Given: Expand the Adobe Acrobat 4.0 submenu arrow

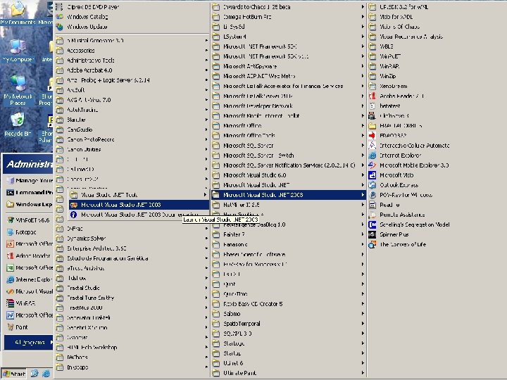Looking at the screenshot, I should [206, 70].
